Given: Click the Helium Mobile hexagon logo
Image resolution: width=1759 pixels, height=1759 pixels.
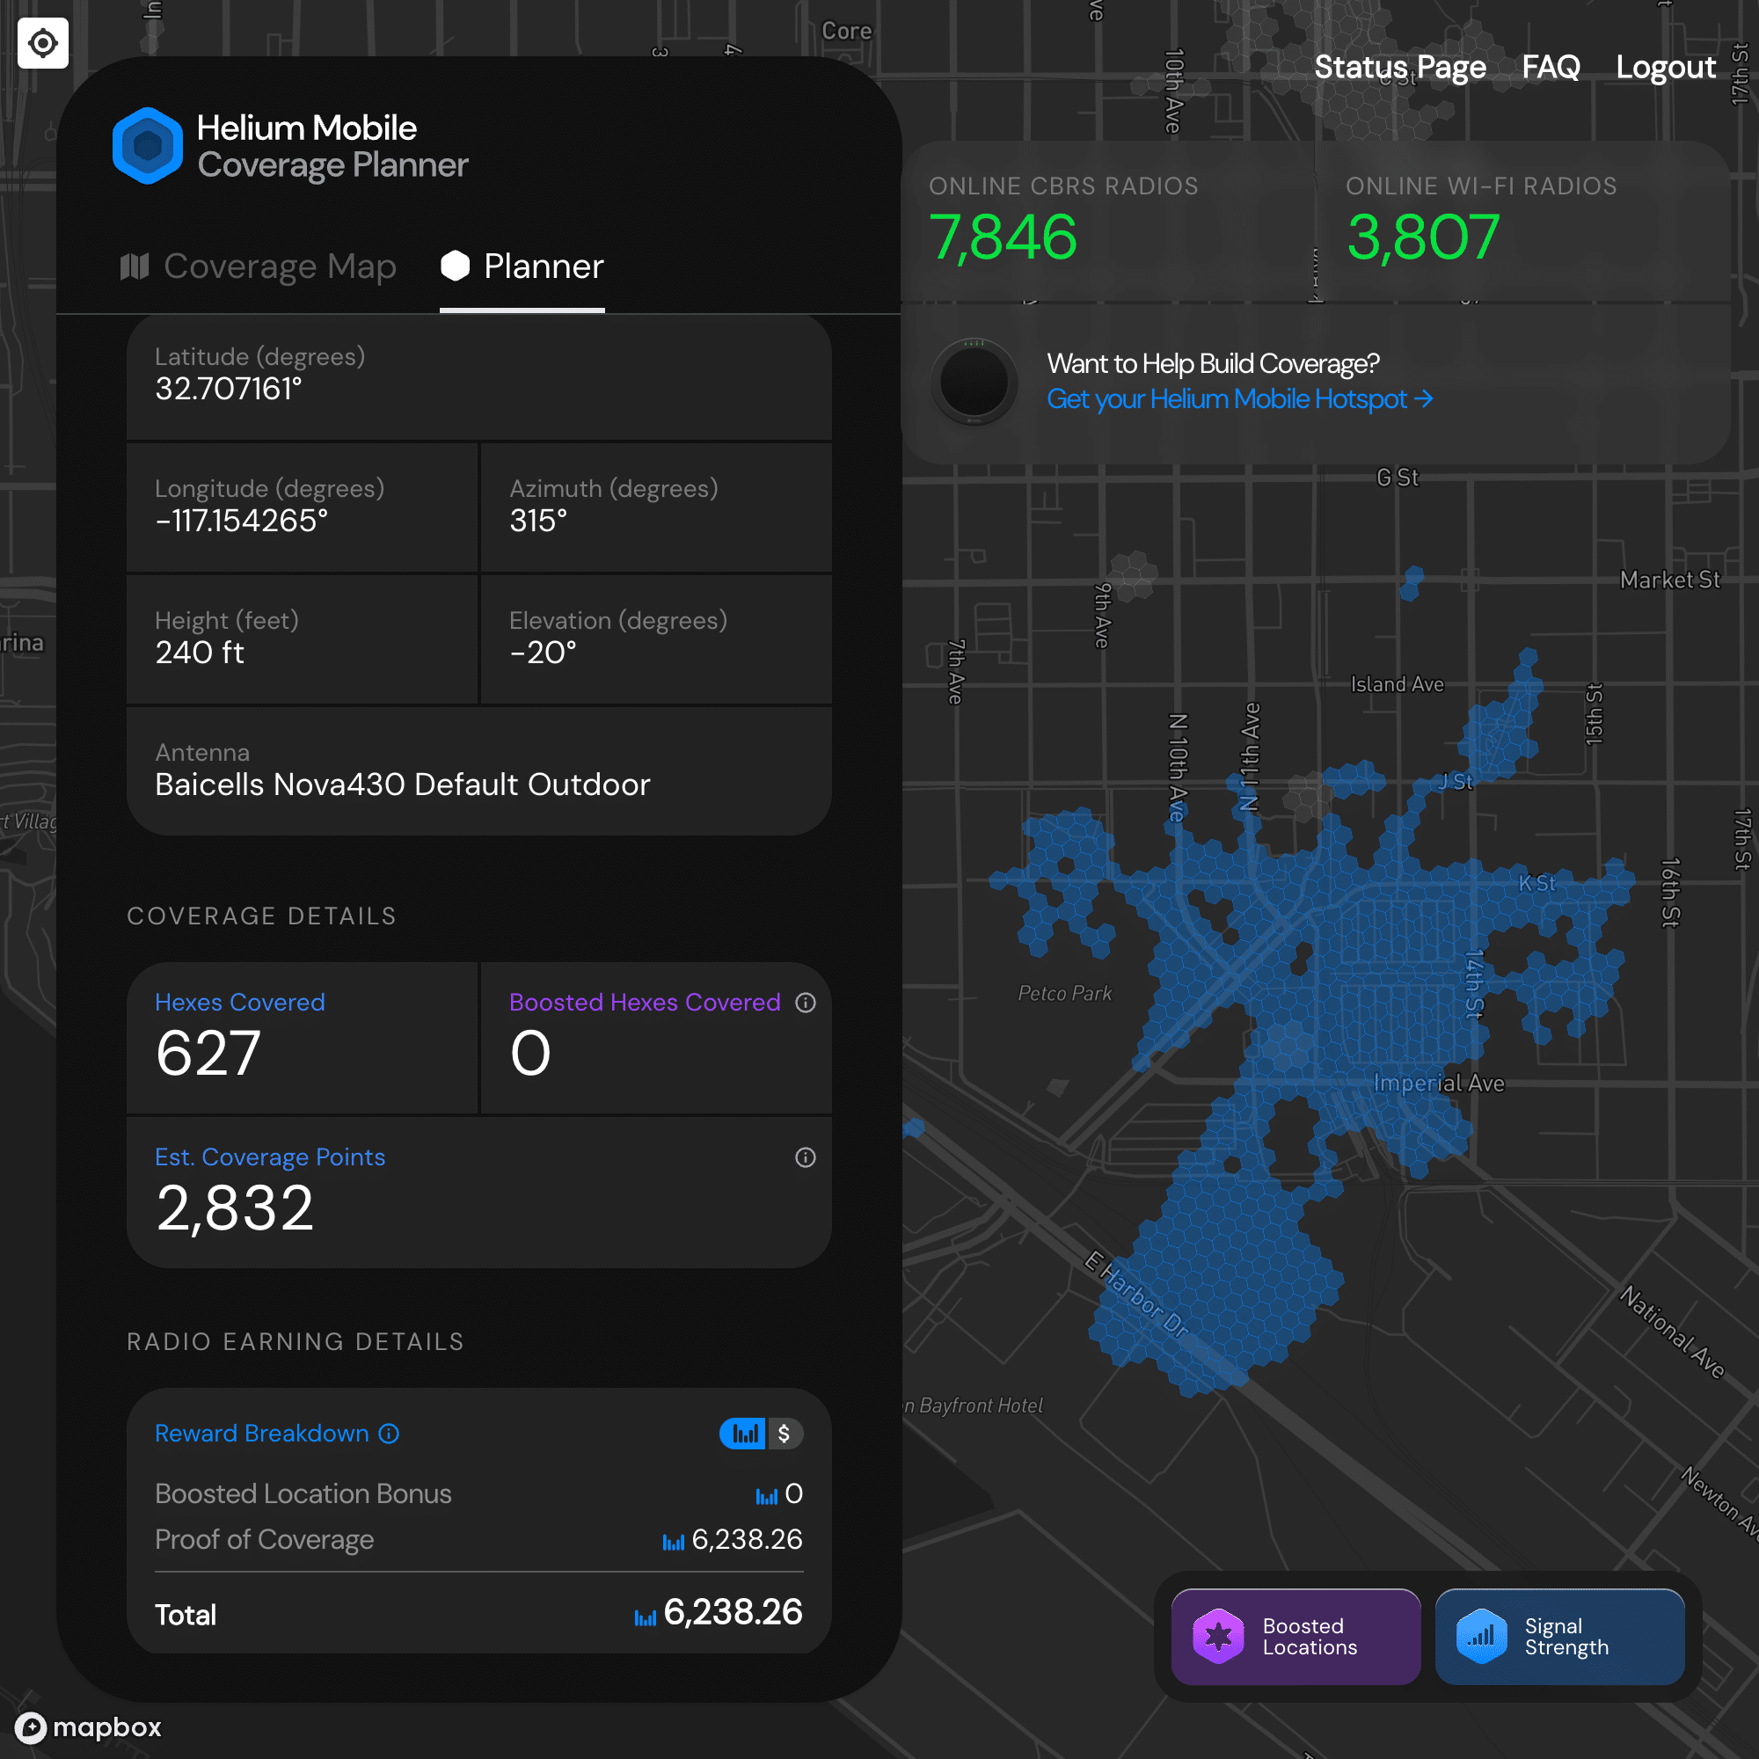Looking at the screenshot, I should (148, 146).
